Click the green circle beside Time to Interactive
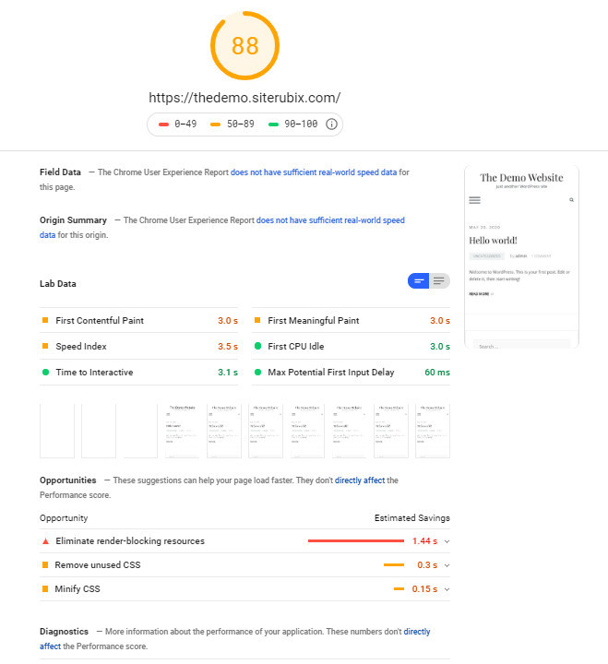608x664 pixels. pos(45,373)
